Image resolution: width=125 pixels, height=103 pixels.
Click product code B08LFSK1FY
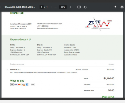tap(15, 69)
